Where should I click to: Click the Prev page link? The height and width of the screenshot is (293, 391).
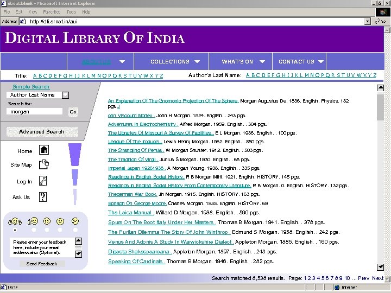tap(363, 278)
